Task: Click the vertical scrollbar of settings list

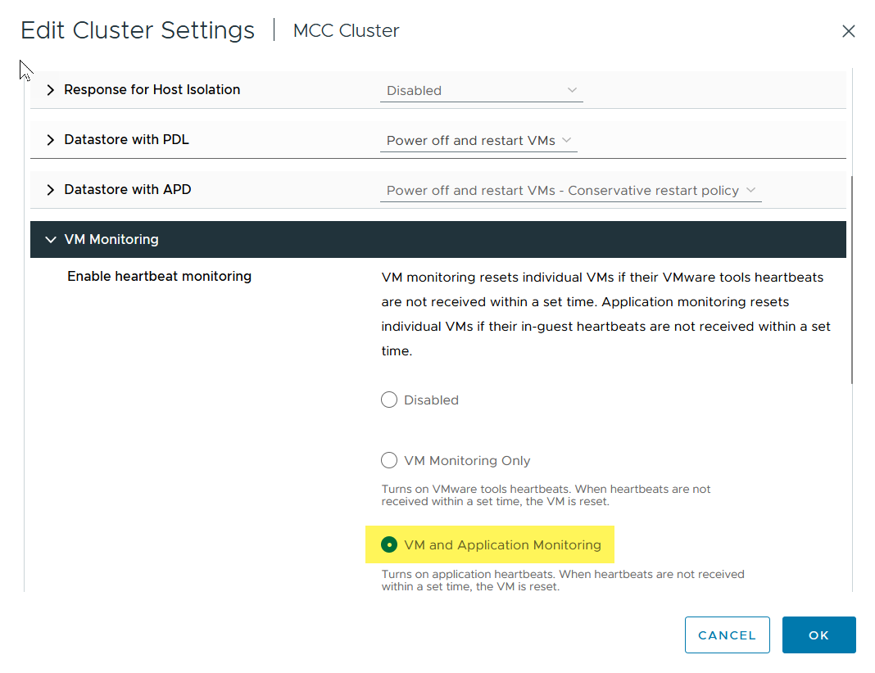Action: point(852,278)
